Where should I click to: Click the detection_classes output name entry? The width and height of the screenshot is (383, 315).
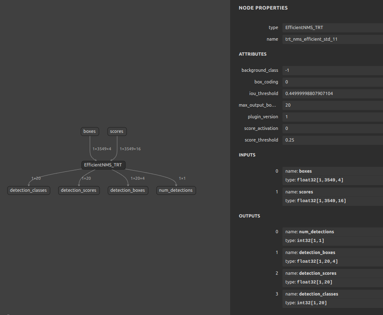tap(318, 294)
